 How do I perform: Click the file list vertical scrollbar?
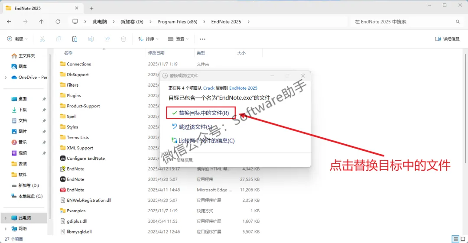click(465, 109)
